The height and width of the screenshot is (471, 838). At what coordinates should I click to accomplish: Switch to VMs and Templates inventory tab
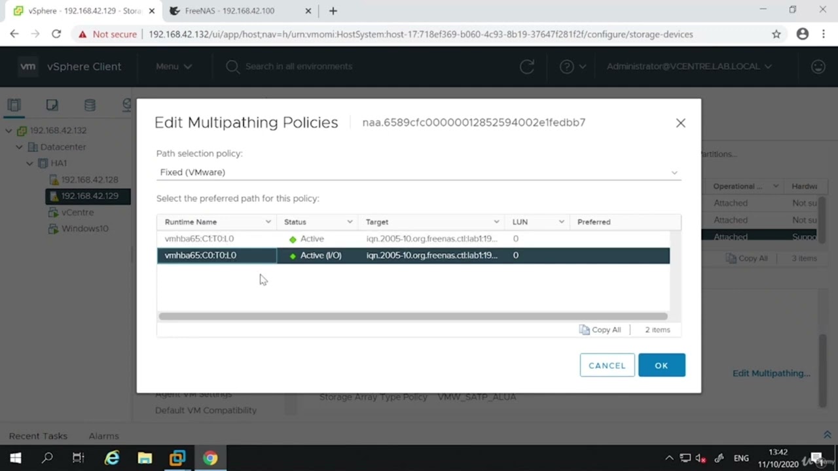[x=52, y=105]
